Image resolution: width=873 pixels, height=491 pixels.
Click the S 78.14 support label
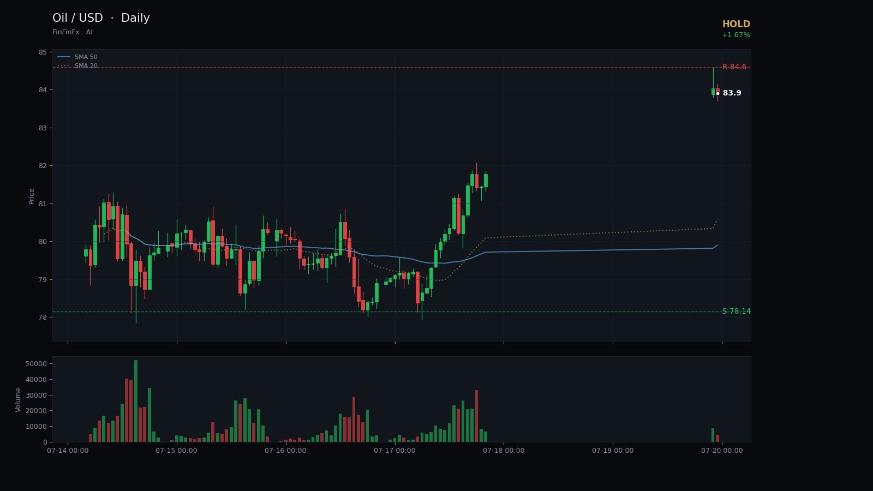(x=737, y=312)
